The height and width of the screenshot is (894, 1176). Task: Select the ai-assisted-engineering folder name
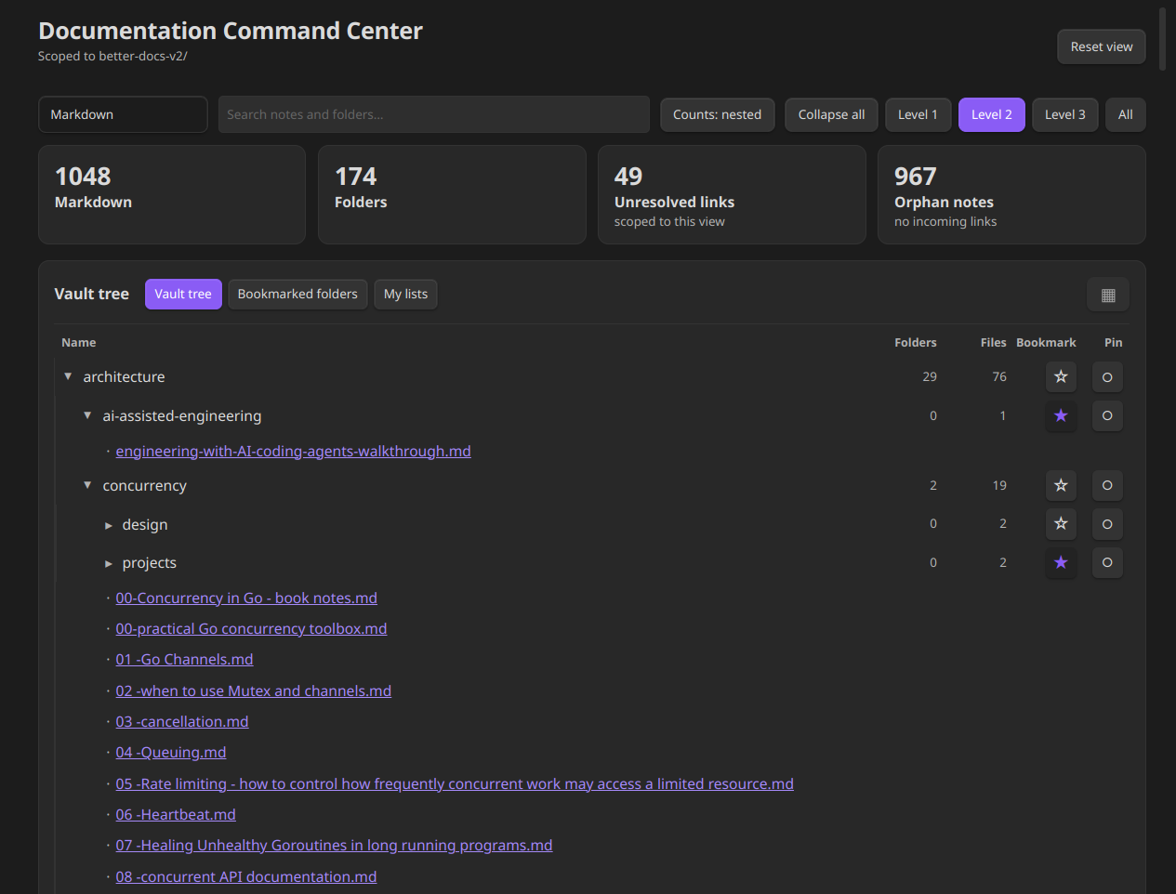tap(182, 415)
